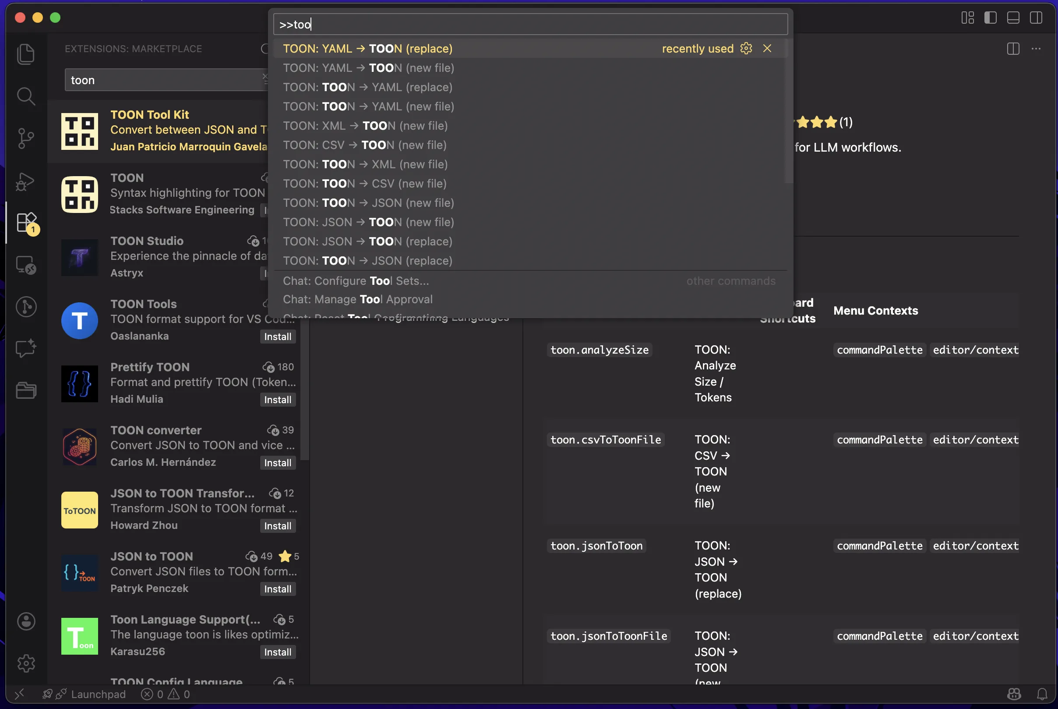Screen dimensions: 1058x709
Task: Click commandPalette tag in toon.analyzeSize row
Action: point(880,350)
